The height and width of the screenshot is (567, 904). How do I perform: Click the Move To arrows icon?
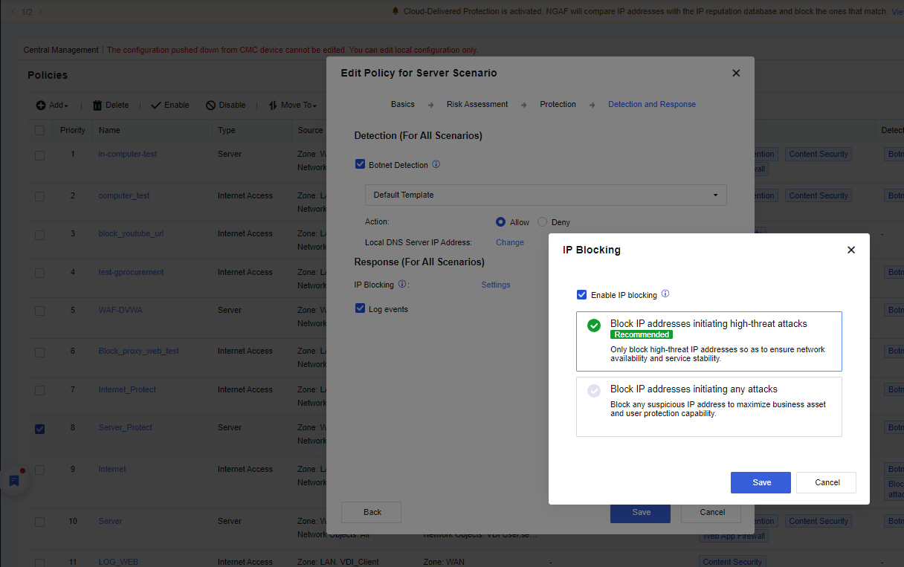(x=273, y=105)
